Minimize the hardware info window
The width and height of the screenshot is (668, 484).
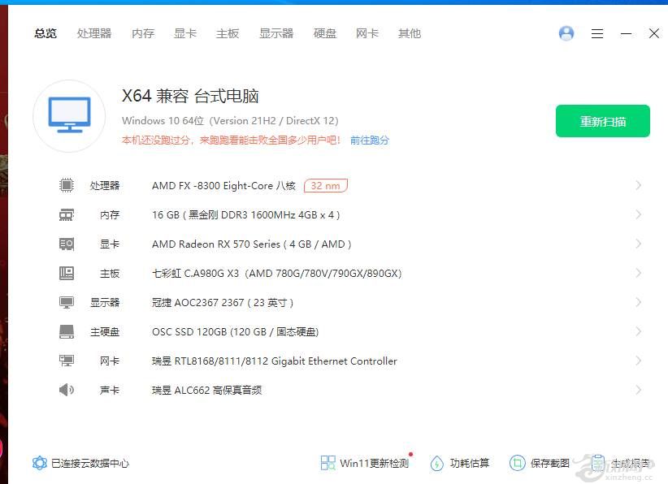626,33
